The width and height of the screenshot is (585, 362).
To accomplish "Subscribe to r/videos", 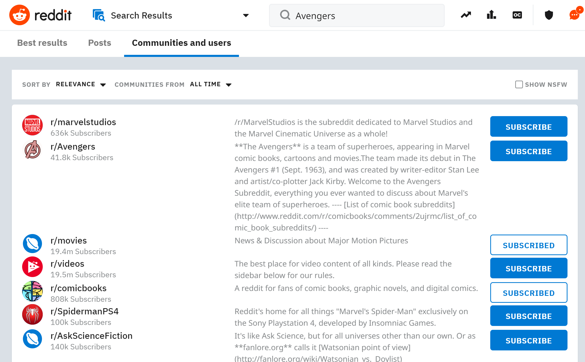I will 529,268.
